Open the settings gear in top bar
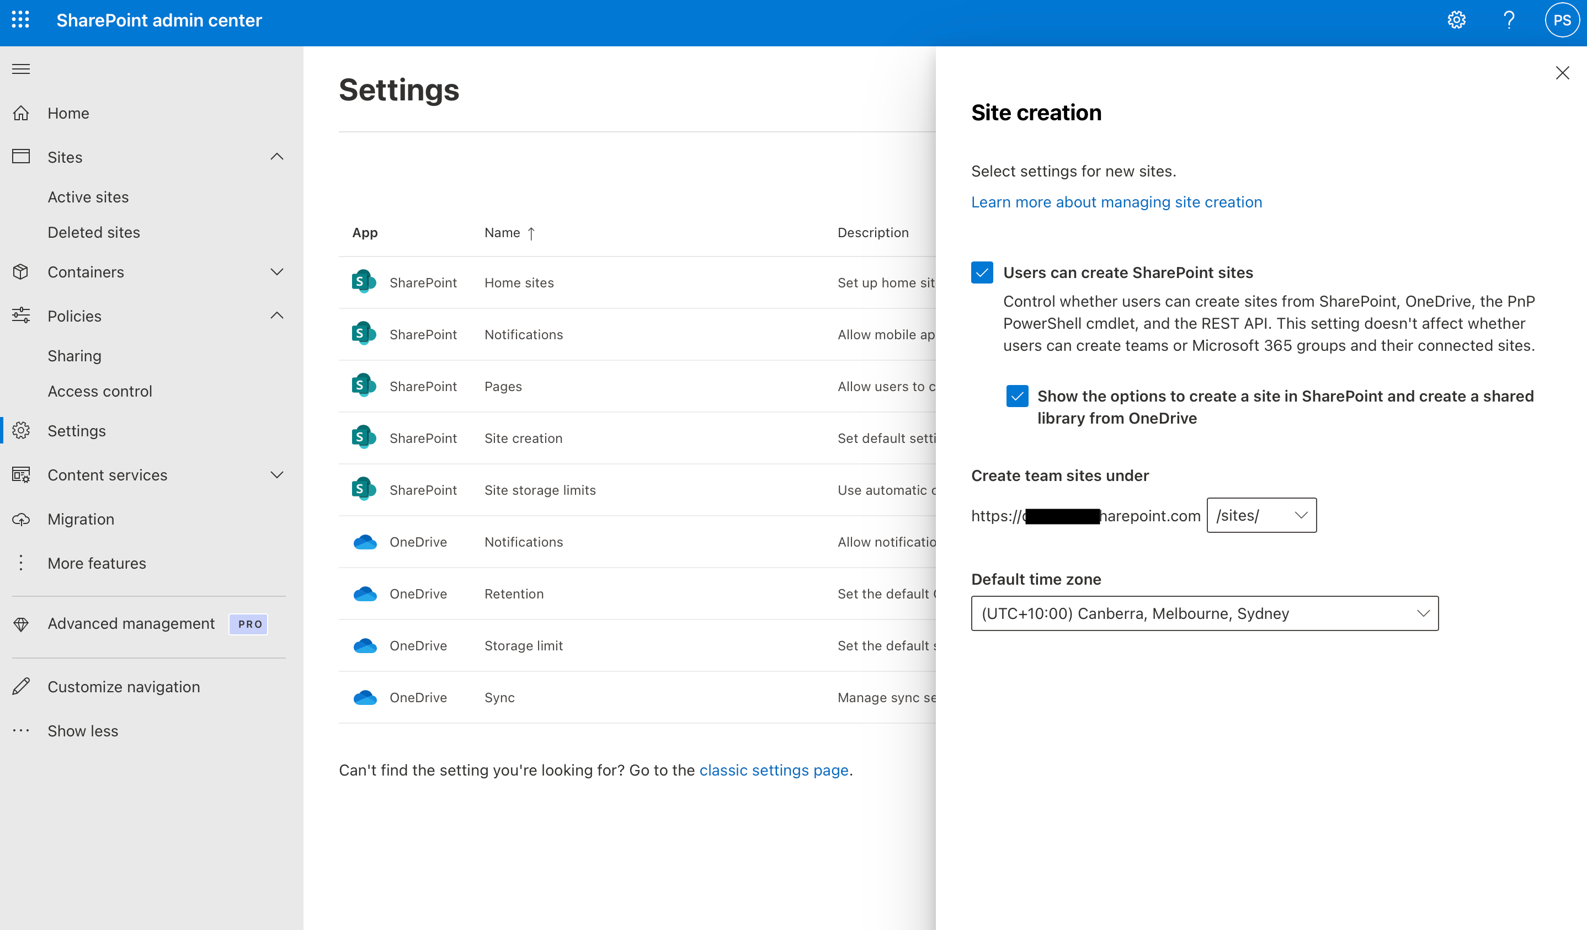This screenshot has width=1587, height=930. [1456, 19]
